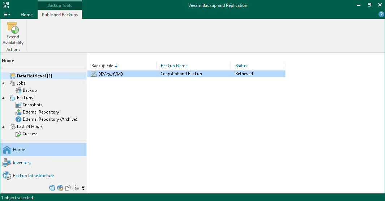Select the BEV-testVM3 row
The height and width of the screenshot is (201, 385).
187,74
